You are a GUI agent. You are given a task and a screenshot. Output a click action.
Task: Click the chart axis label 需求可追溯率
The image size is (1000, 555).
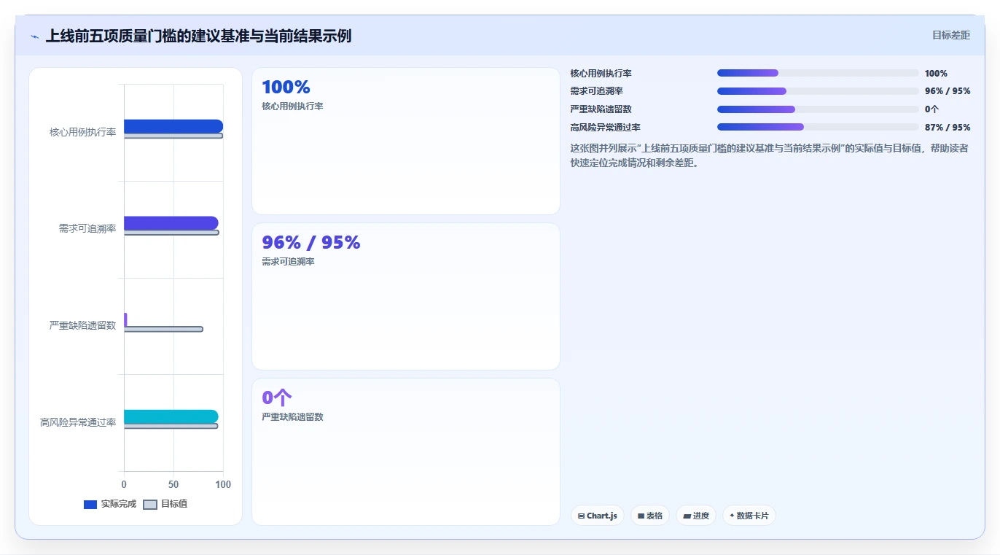[87, 229]
